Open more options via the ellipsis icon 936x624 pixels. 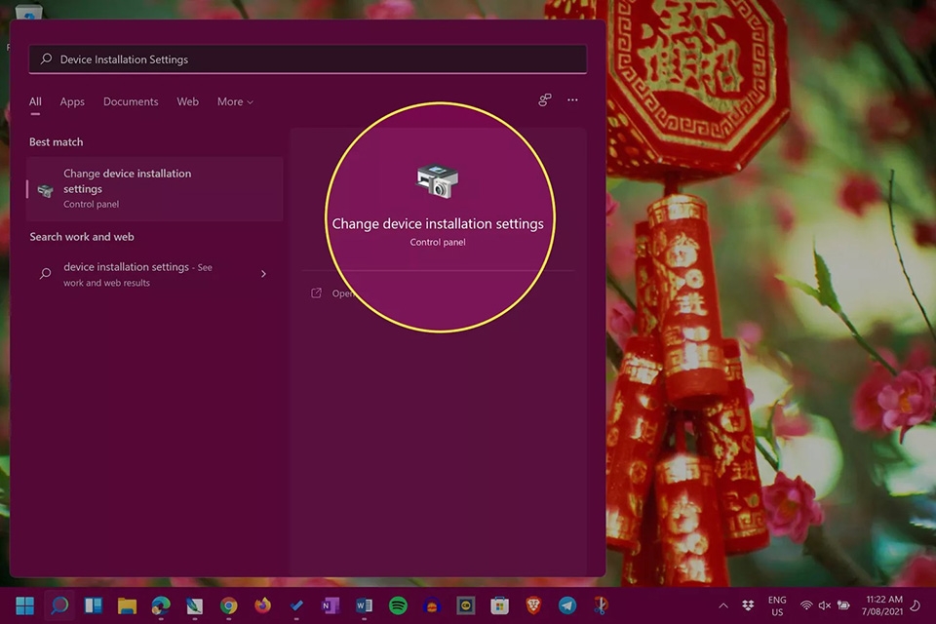click(x=572, y=99)
